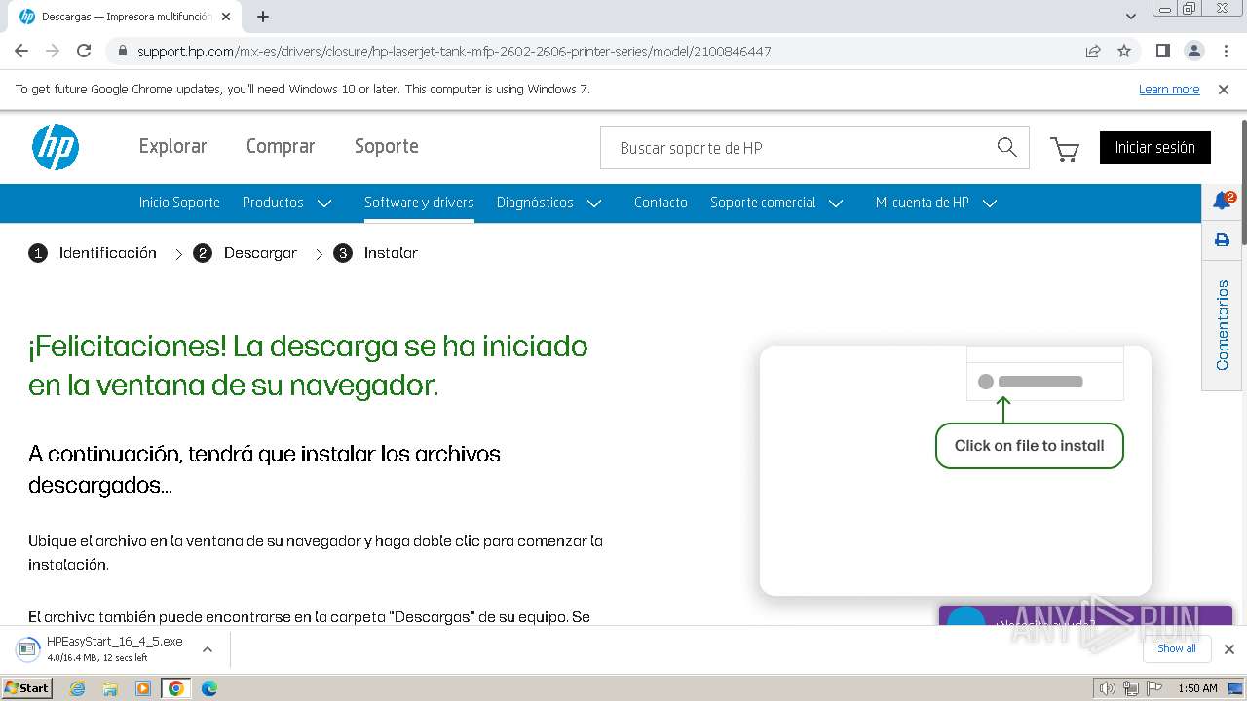Open the Explorar menu

click(x=172, y=146)
